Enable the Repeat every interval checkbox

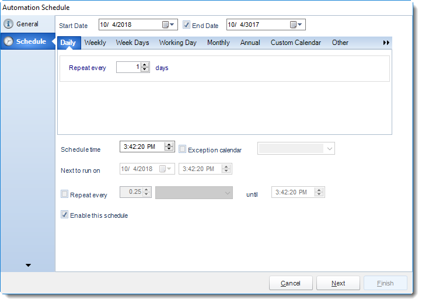[x=64, y=194]
